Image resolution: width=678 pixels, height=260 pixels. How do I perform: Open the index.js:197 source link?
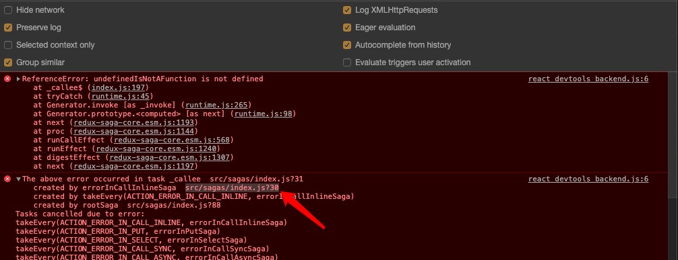(119, 87)
